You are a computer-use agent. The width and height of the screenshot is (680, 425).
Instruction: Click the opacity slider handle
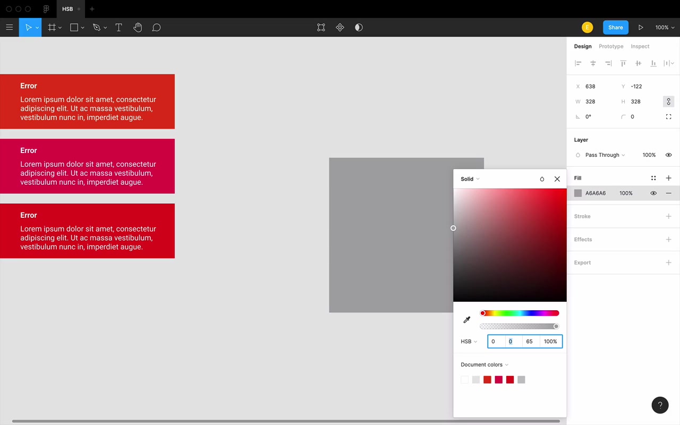coord(556,326)
